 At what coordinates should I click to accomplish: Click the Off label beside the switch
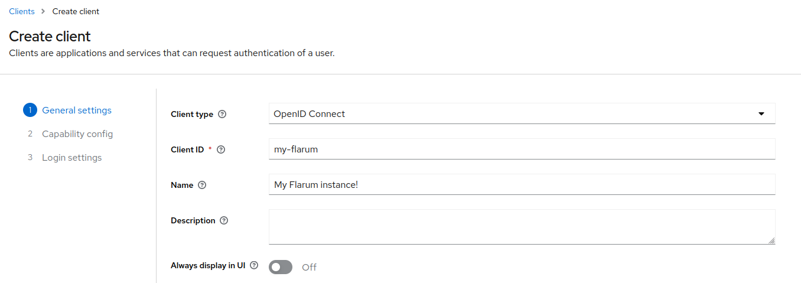309,267
